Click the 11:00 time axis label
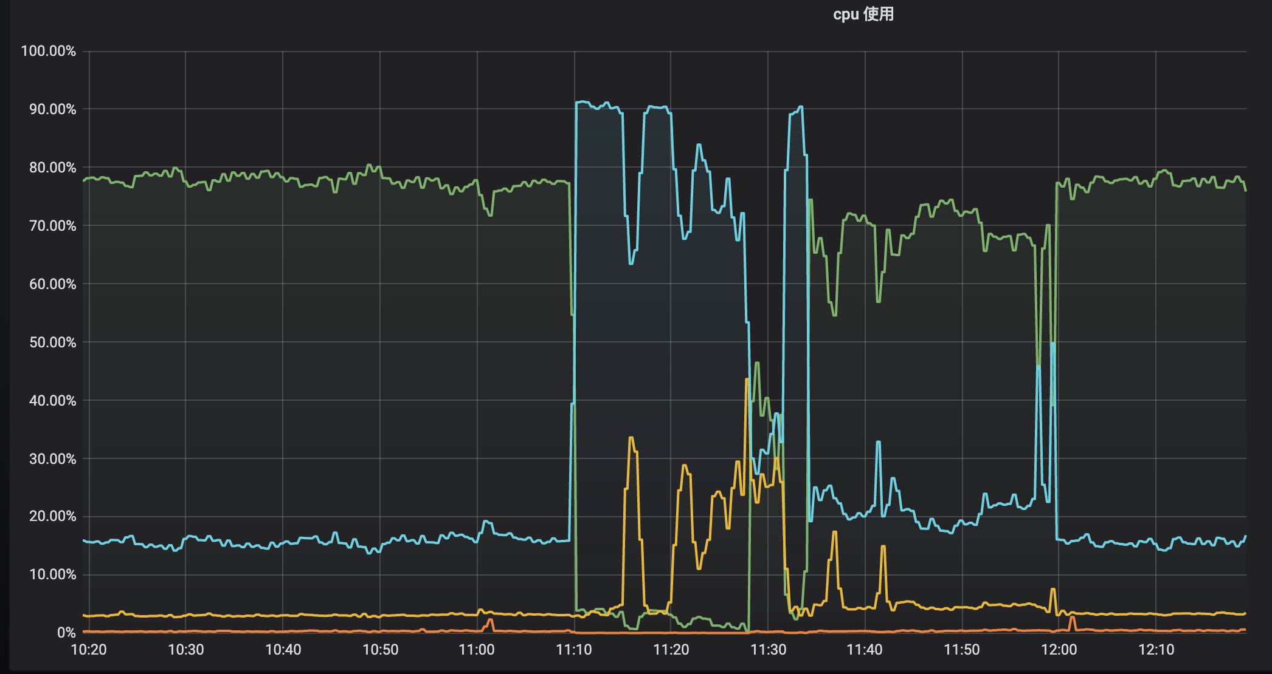Screen dimensions: 1272x674 [477, 650]
